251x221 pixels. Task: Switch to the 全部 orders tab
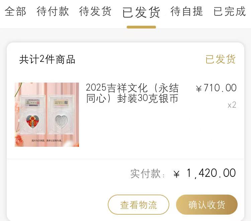[x=15, y=11]
